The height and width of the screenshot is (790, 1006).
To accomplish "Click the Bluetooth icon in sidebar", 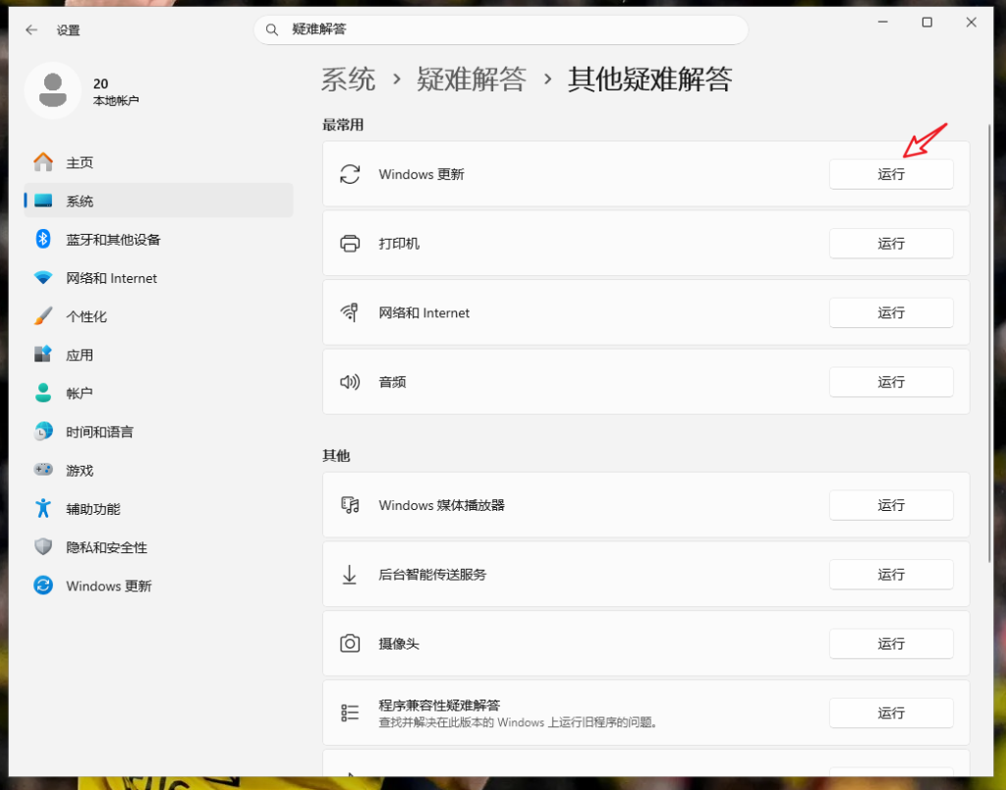I will (43, 240).
